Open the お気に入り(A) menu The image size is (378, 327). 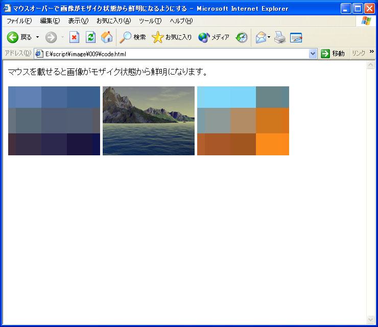113,21
